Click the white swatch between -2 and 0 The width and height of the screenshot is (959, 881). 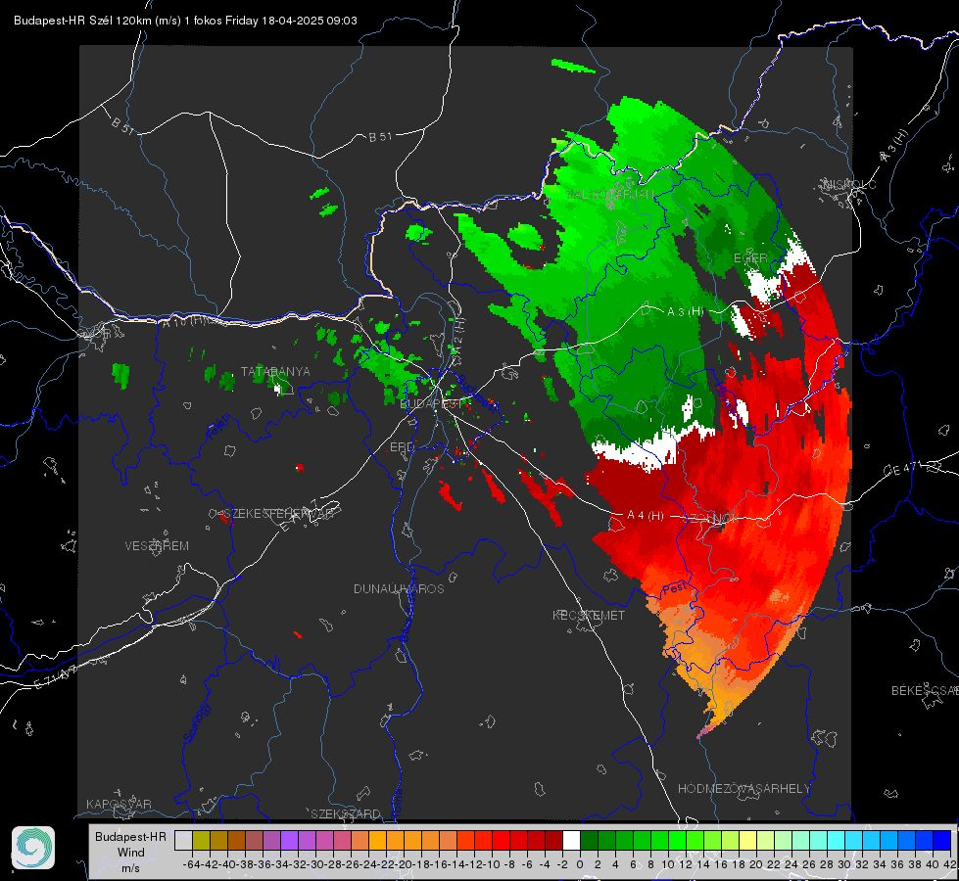(571, 840)
